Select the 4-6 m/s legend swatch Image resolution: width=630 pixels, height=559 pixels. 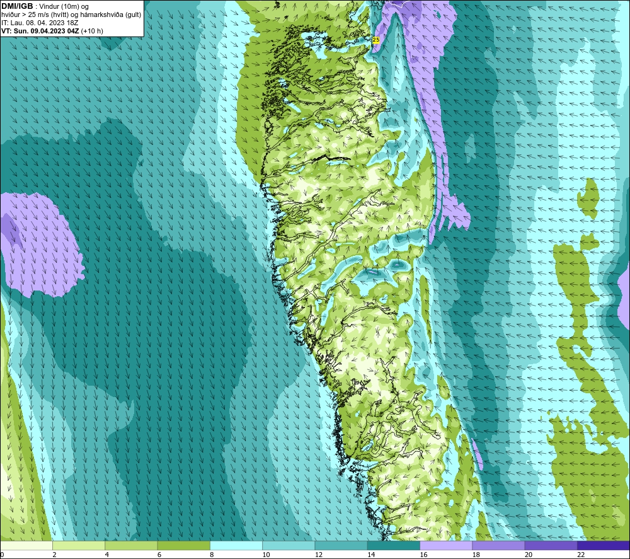tap(131, 546)
